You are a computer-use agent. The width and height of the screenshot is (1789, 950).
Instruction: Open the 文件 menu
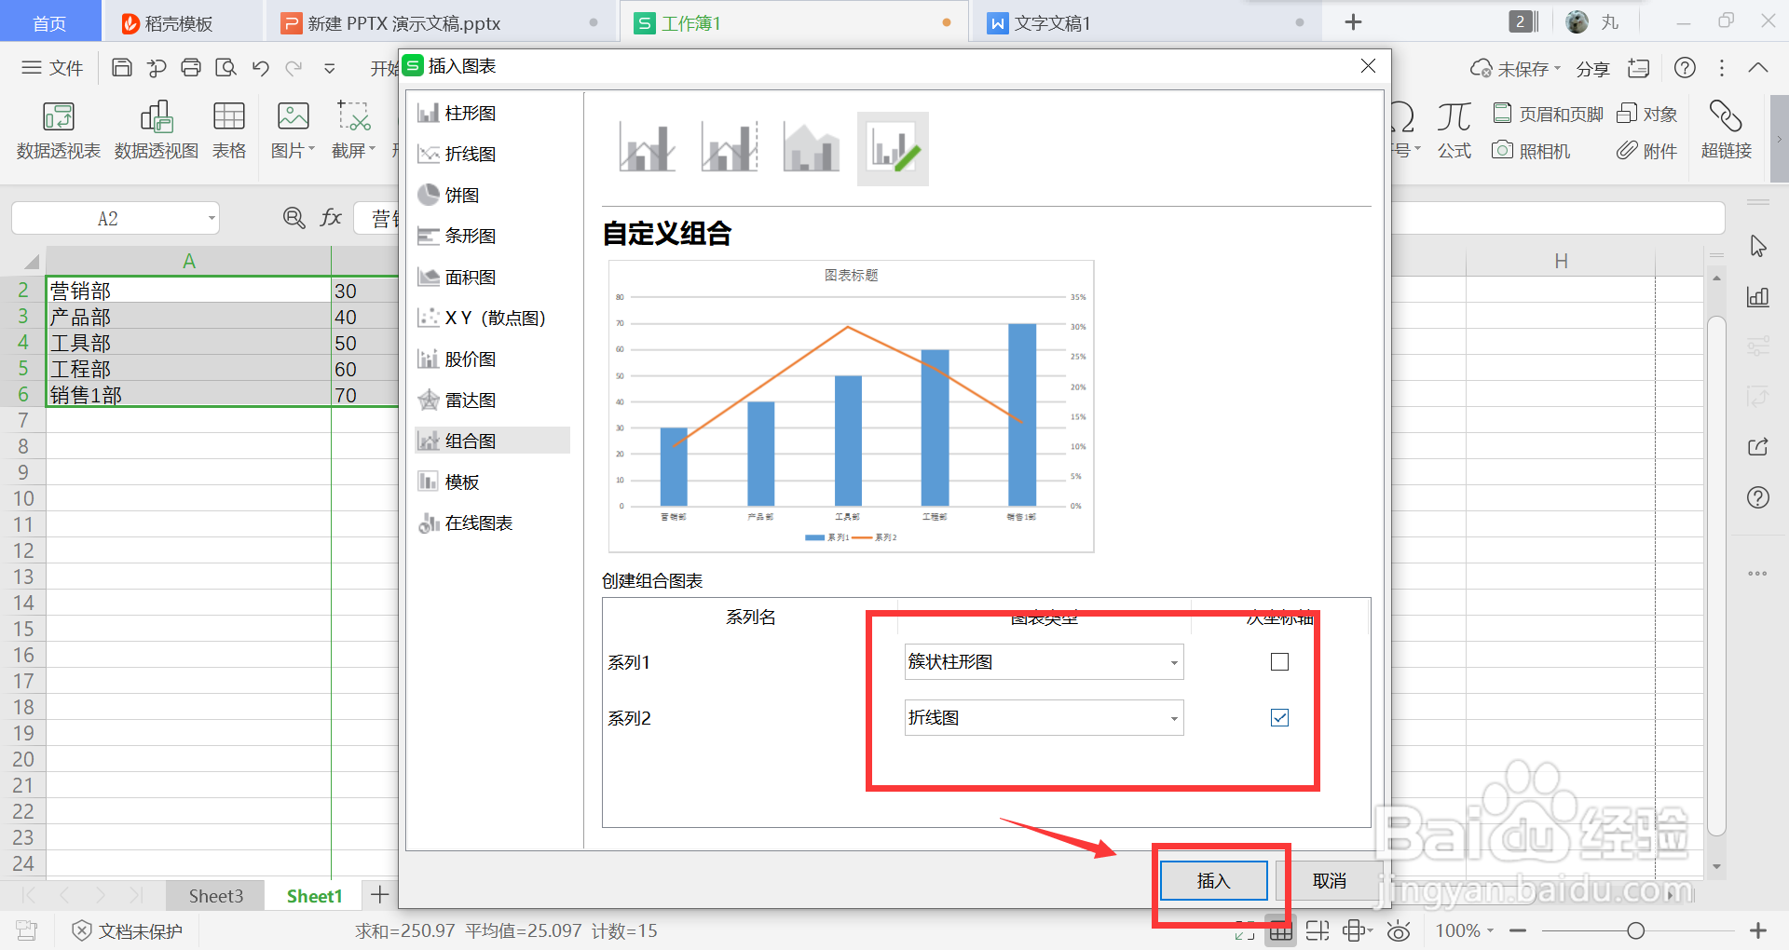click(x=52, y=68)
